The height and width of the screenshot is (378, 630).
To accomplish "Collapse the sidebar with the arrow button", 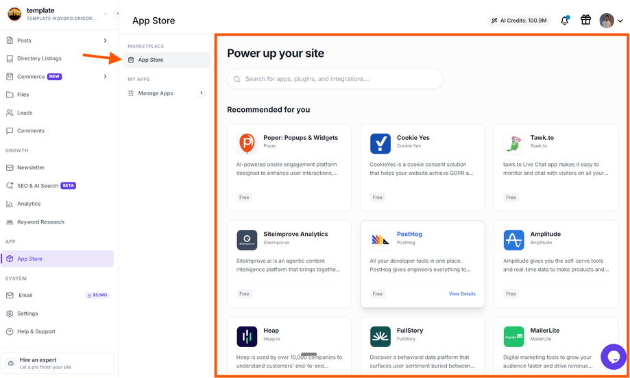I will tap(118, 14).
